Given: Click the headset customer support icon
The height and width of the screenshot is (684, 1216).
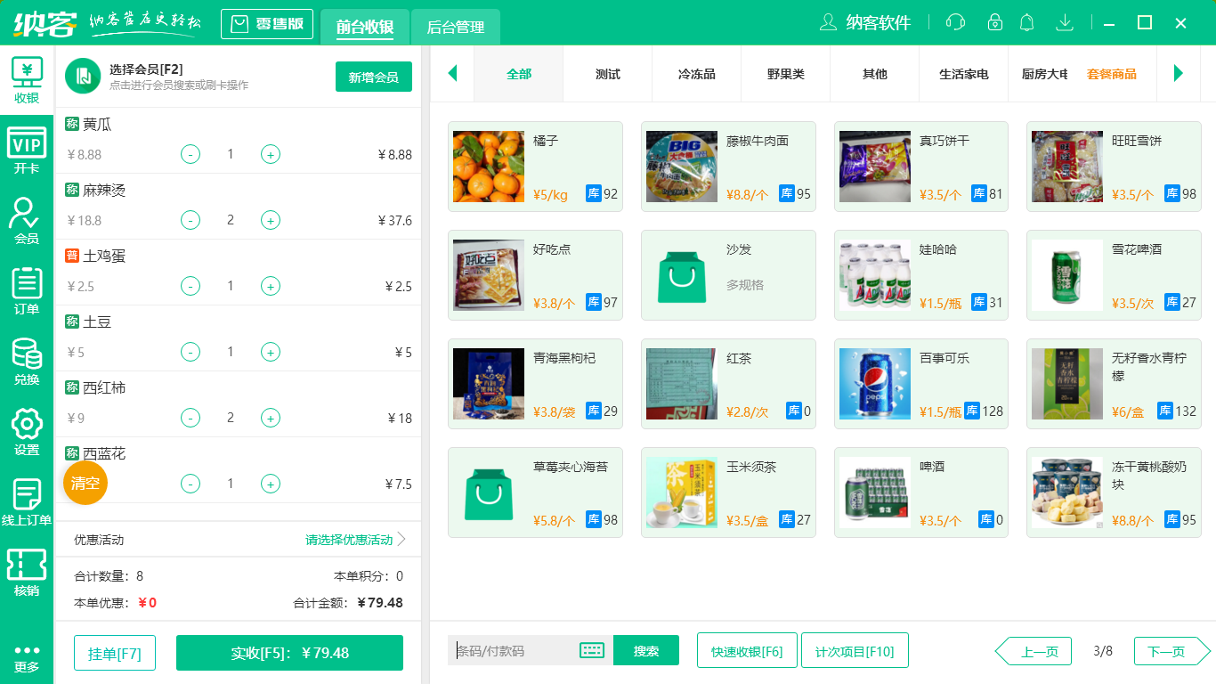Looking at the screenshot, I should click(x=955, y=22).
